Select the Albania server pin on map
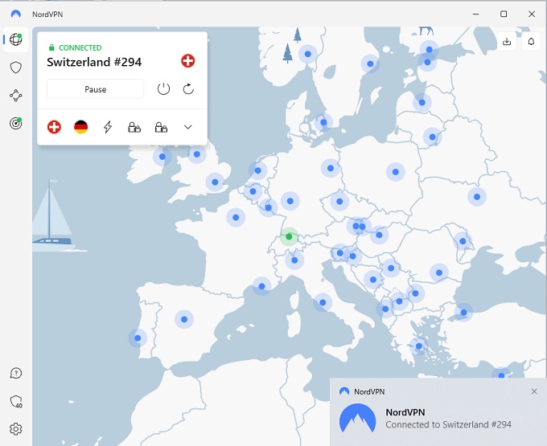 tap(385, 309)
